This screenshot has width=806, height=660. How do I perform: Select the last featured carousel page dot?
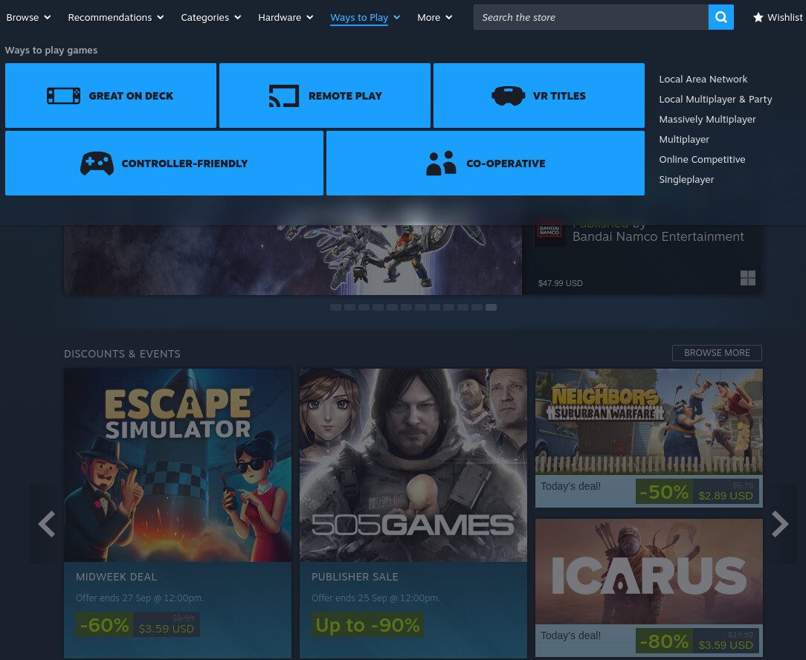(491, 307)
